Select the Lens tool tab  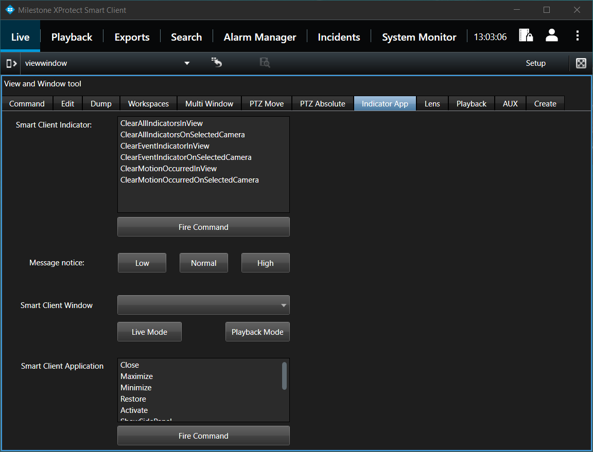click(x=432, y=103)
